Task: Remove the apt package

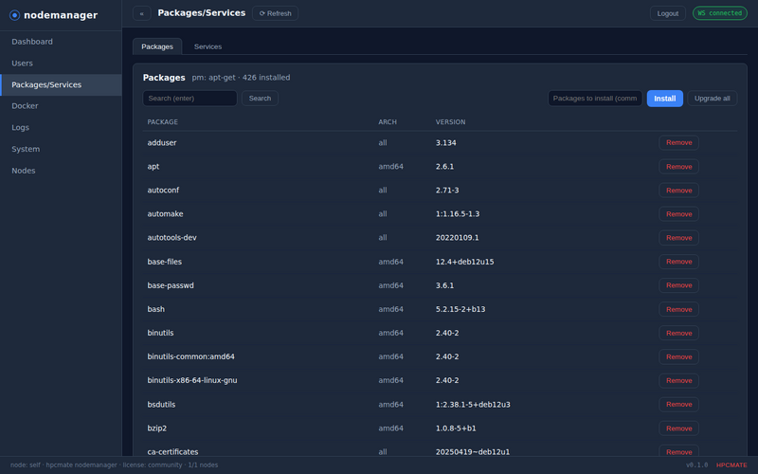Action: click(x=678, y=167)
